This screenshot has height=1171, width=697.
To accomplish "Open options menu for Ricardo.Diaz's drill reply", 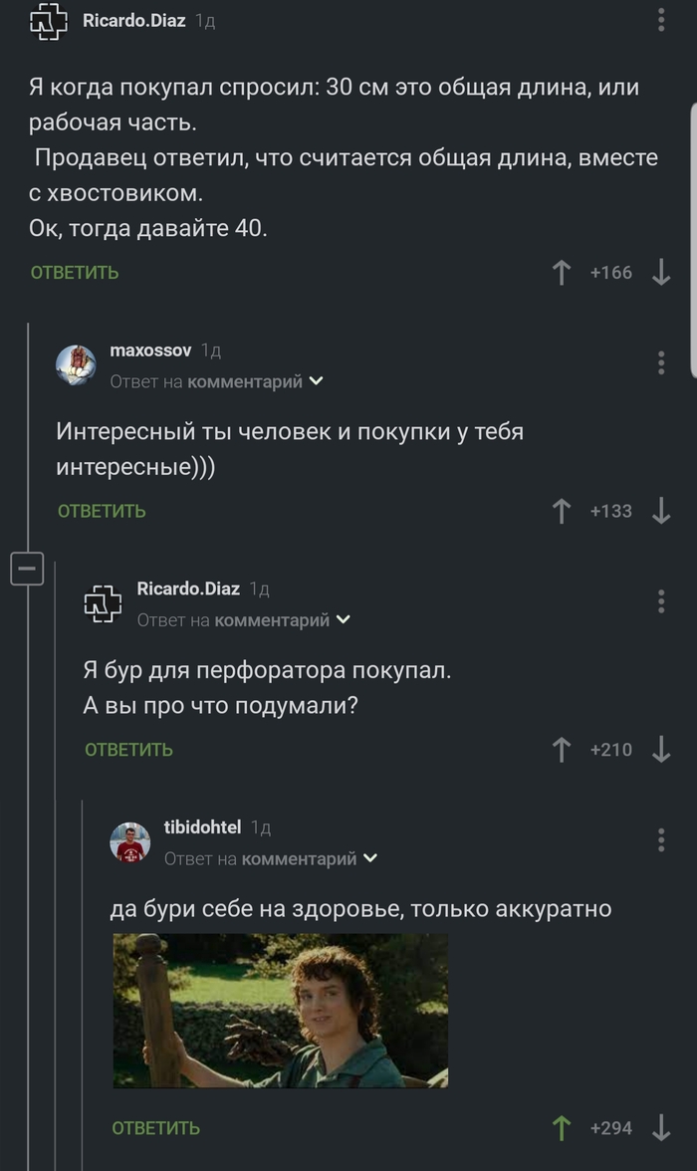I will tap(661, 600).
